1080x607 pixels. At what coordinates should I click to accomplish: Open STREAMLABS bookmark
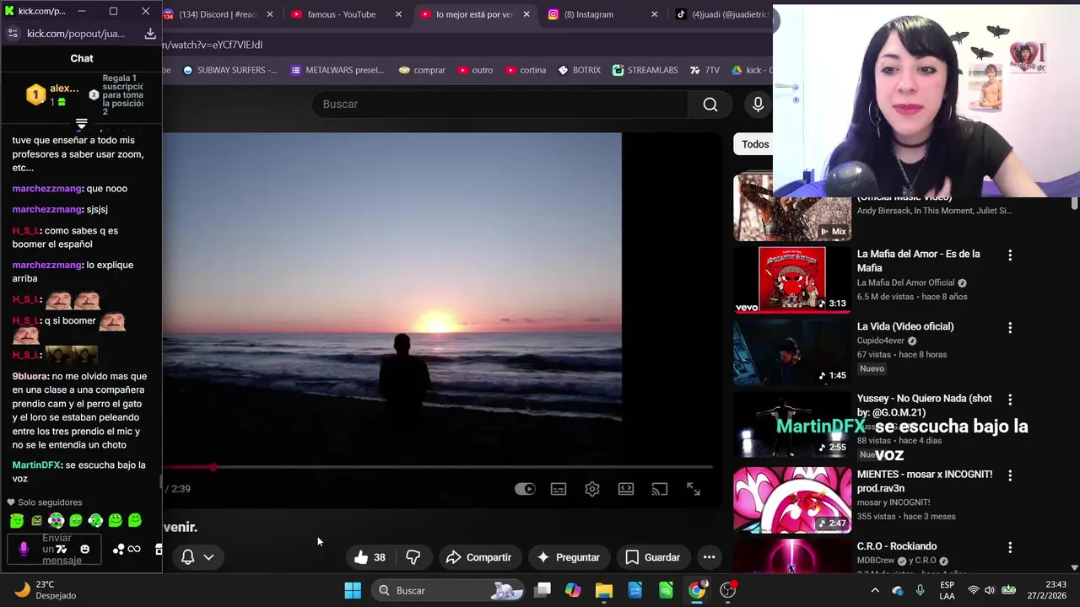[645, 70]
